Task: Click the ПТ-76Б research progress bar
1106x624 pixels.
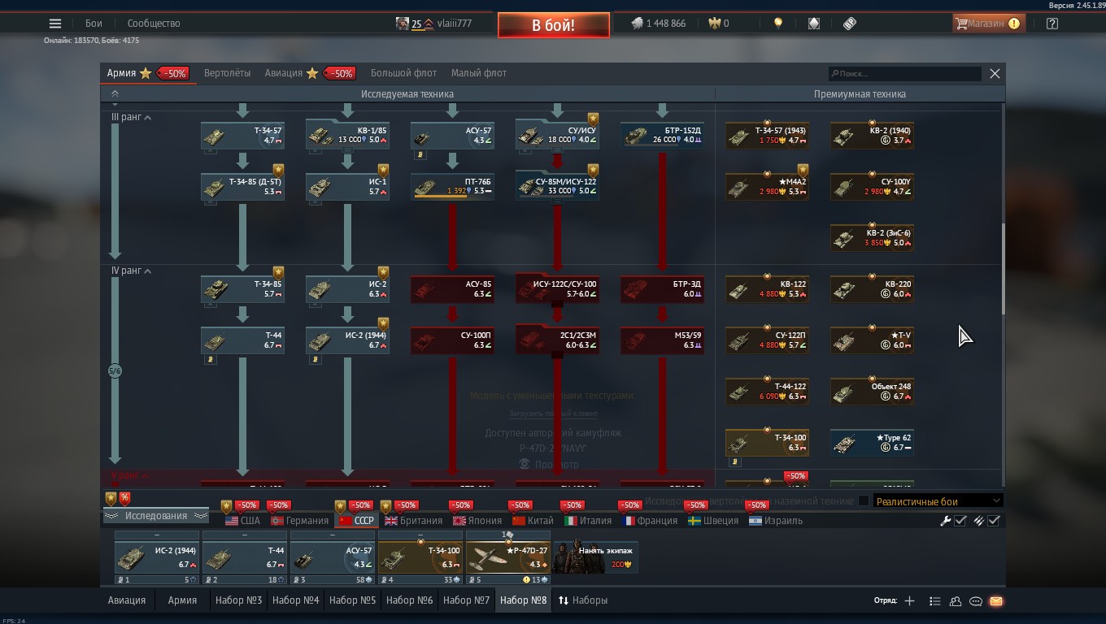Action: [452, 197]
